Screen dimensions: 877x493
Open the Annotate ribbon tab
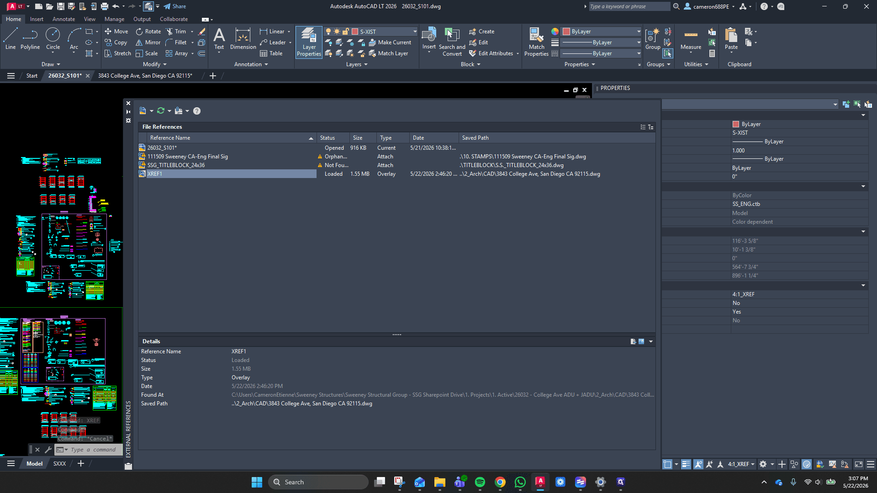pyautogui.click(x=63, y=19)
